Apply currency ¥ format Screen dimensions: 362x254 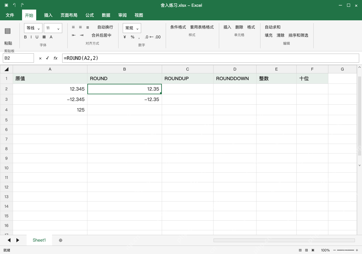click(x=125, y=37)
